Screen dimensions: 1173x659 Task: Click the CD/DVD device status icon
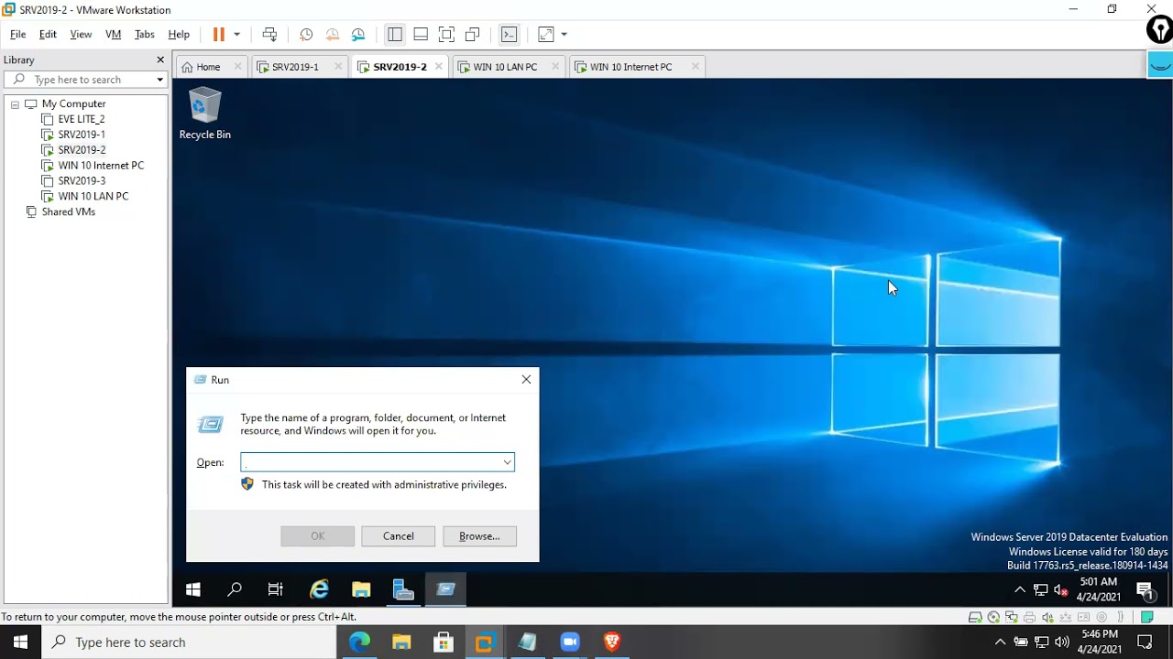pyautogui.click(x=993, y=618)
